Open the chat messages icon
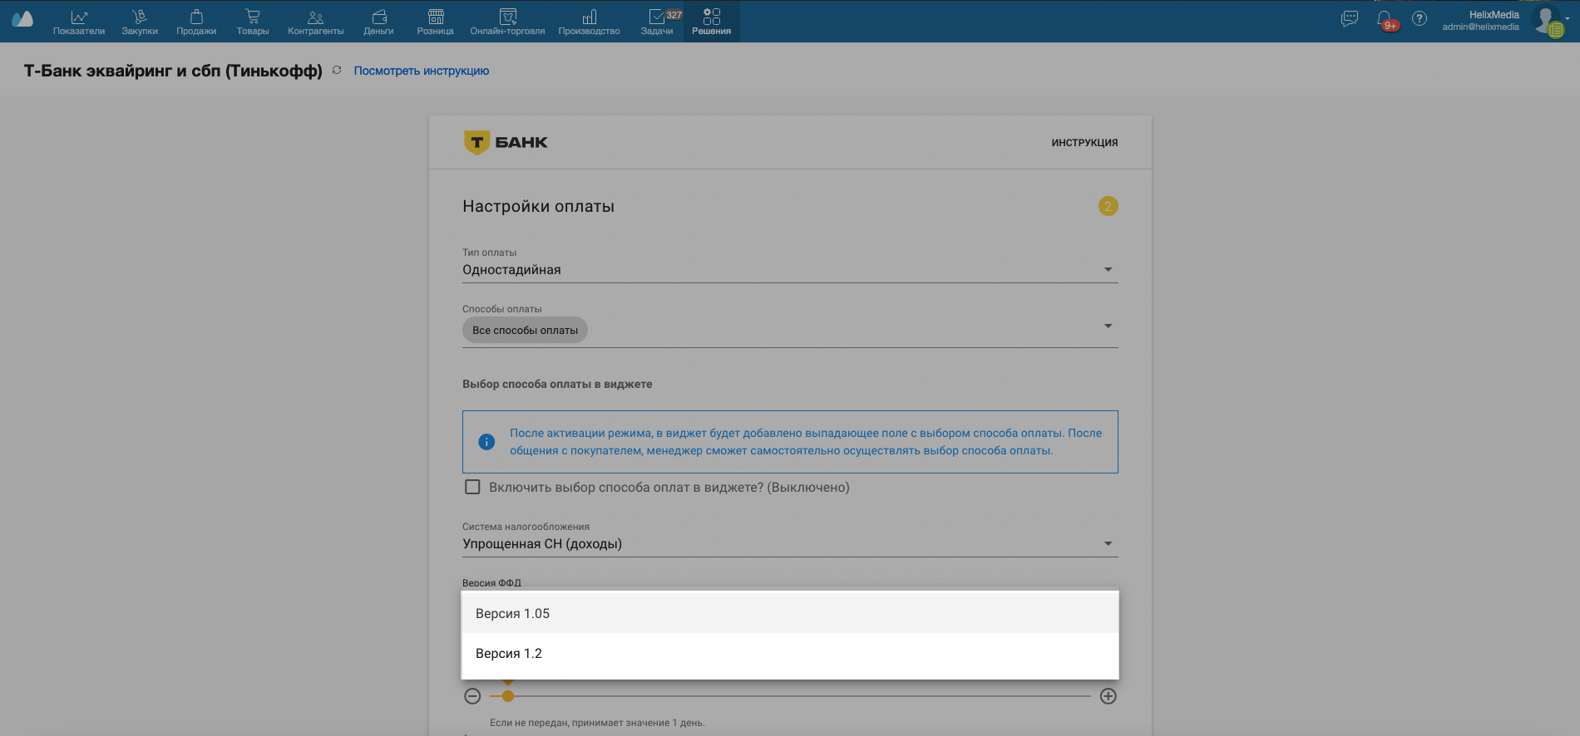The height and width of the screenshot is (736, 1580). (1350, 18)
